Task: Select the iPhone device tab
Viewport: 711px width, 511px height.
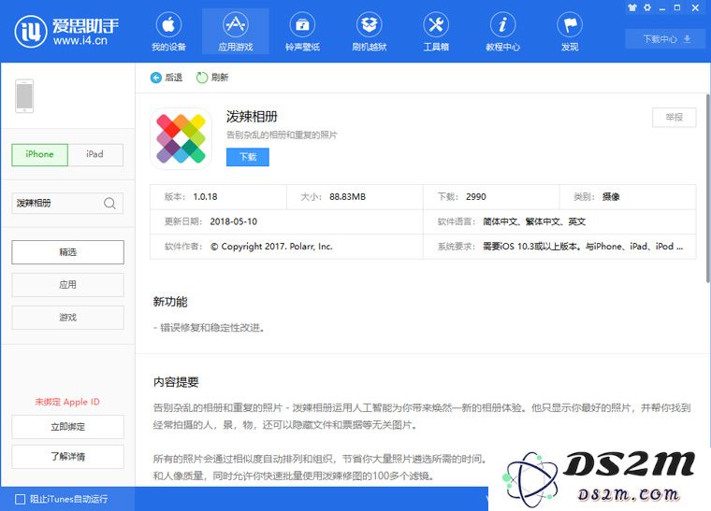Action: pyautogui.click(x=40, y=155)
